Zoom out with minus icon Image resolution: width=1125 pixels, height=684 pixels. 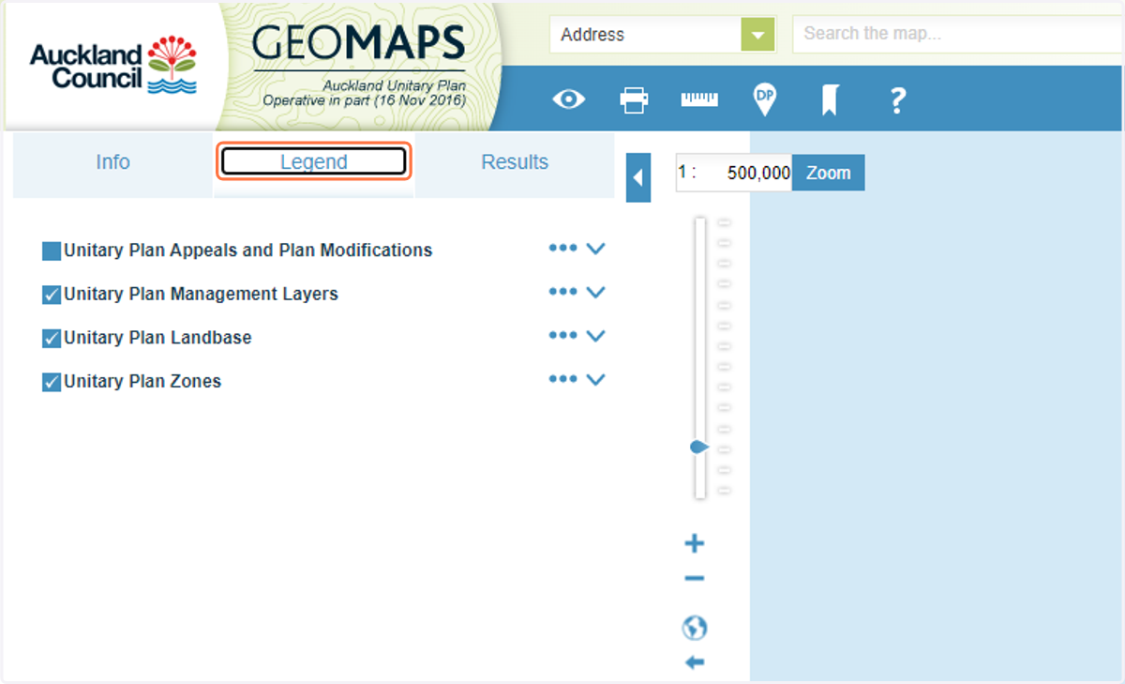(695, 579)
